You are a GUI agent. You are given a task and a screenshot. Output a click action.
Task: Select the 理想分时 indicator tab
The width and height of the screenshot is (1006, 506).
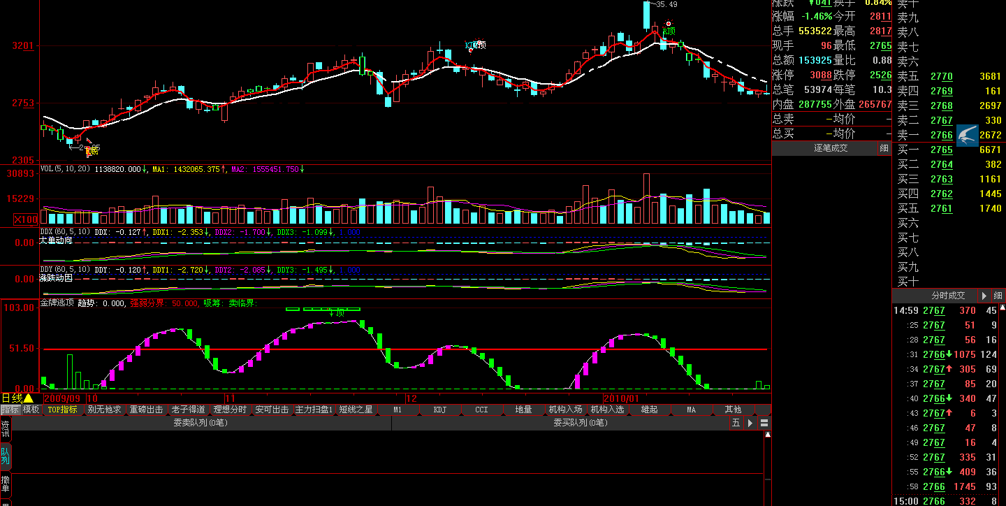point(231,410)
